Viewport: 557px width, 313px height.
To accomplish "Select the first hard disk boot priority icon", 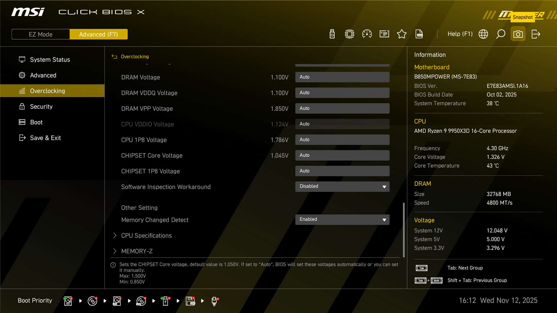I will 68,301.
